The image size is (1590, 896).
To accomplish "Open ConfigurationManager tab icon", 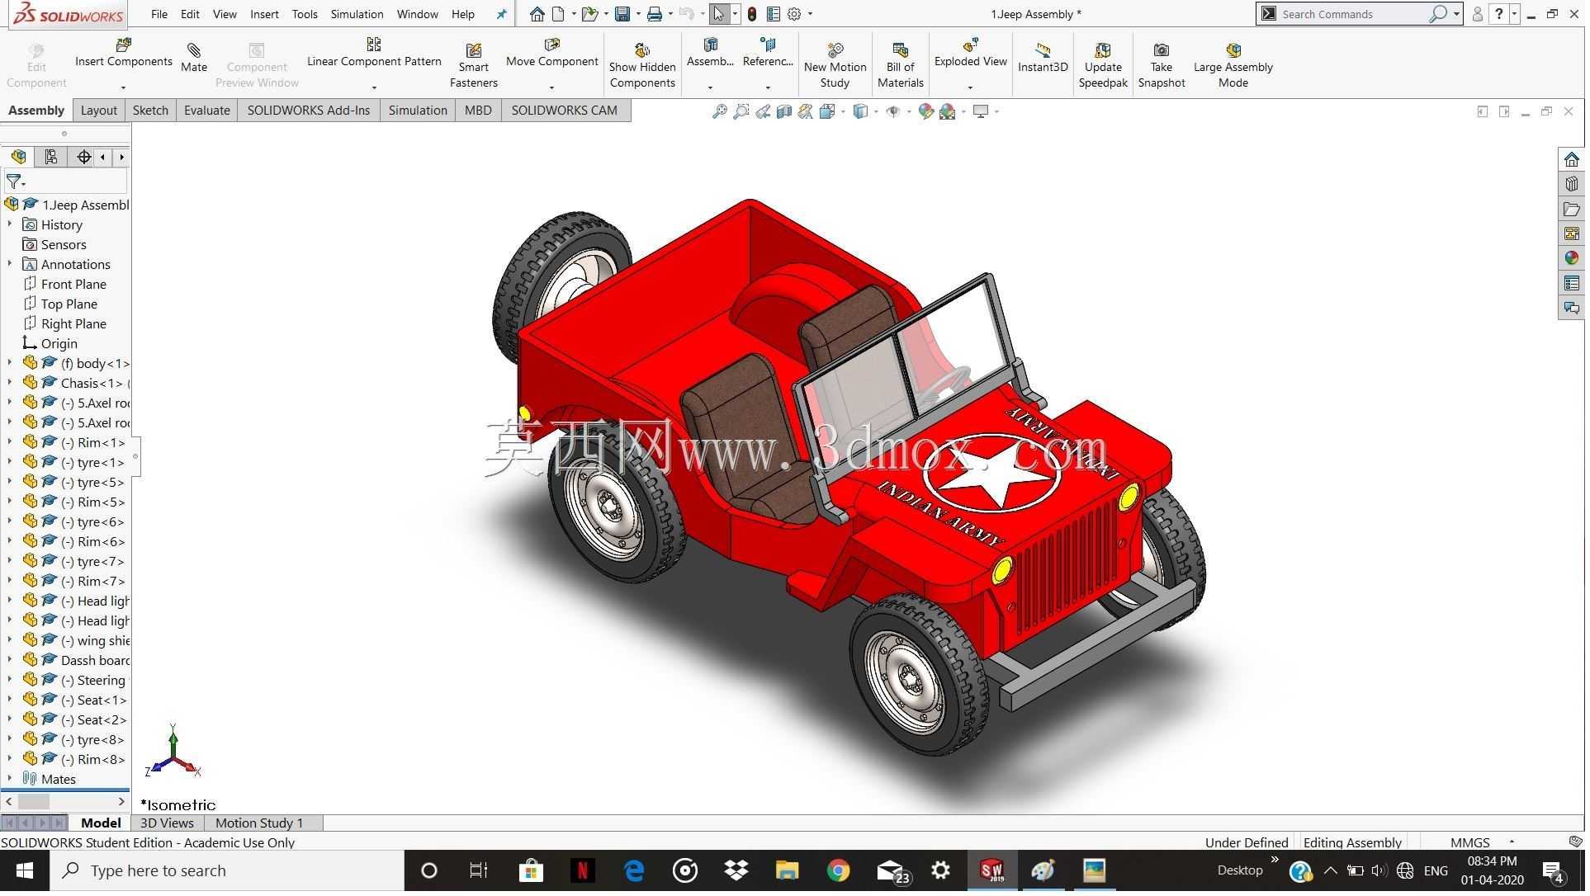I will pyautogui.click(x=83, y=157).
